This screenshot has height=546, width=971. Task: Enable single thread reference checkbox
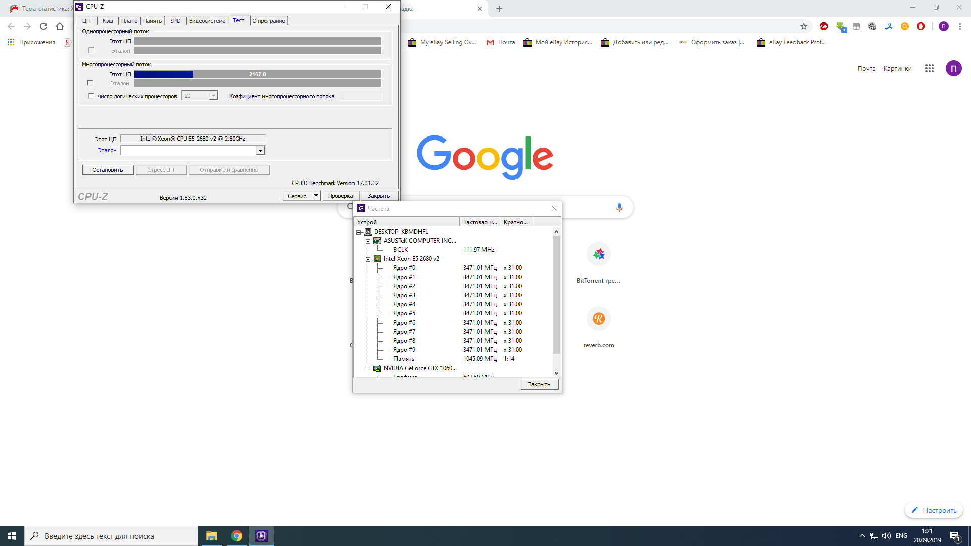(91, 50)
